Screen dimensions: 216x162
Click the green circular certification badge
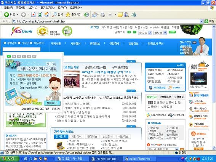coord(67,31)
